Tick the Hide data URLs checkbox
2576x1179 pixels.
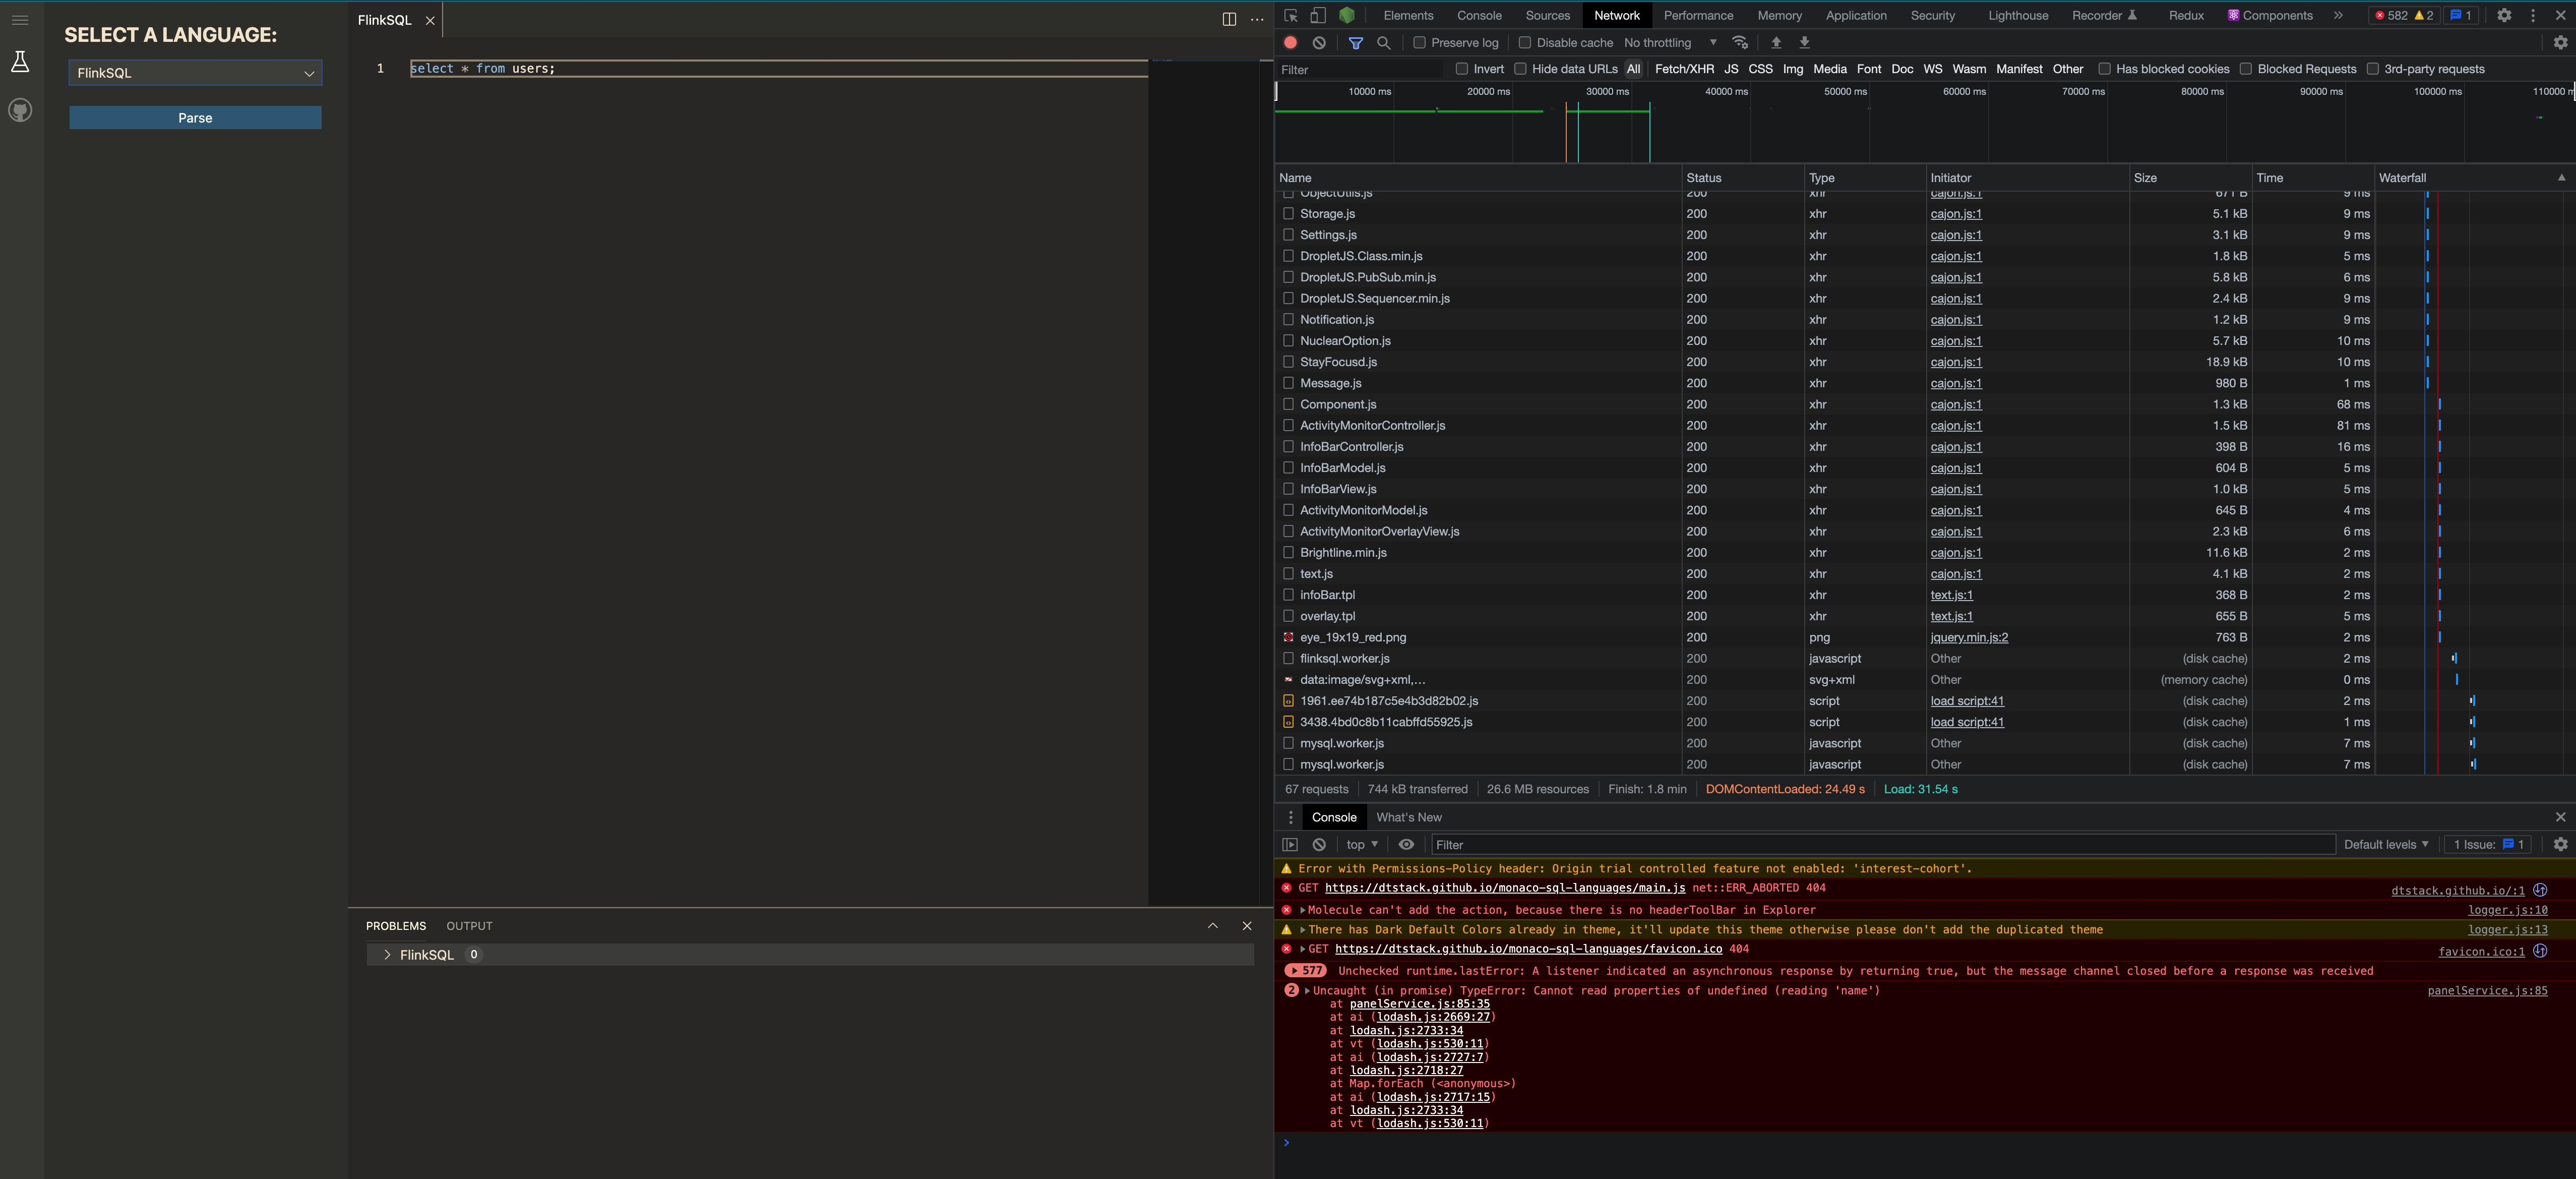pyautogui.click(x=1520, y=69)
